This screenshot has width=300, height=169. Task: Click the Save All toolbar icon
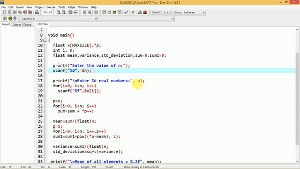point(20,13)
